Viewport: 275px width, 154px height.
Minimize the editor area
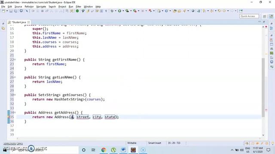tap(260, 22)
